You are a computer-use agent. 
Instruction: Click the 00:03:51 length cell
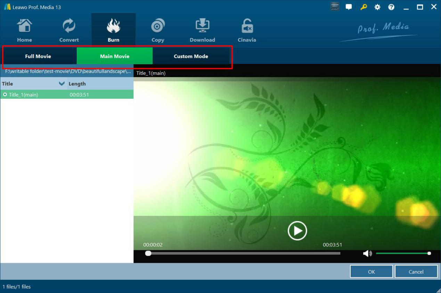(x=79, y=95)
